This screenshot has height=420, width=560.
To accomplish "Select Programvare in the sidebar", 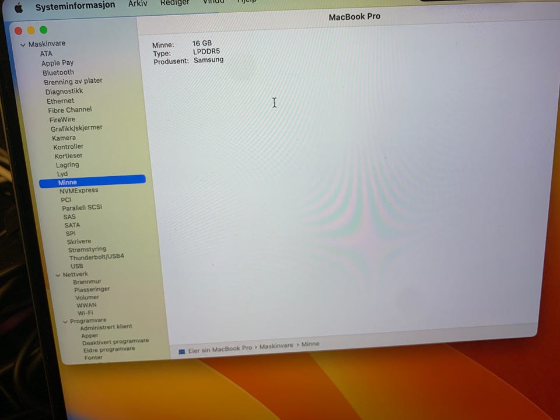I will tap(88, 321).
